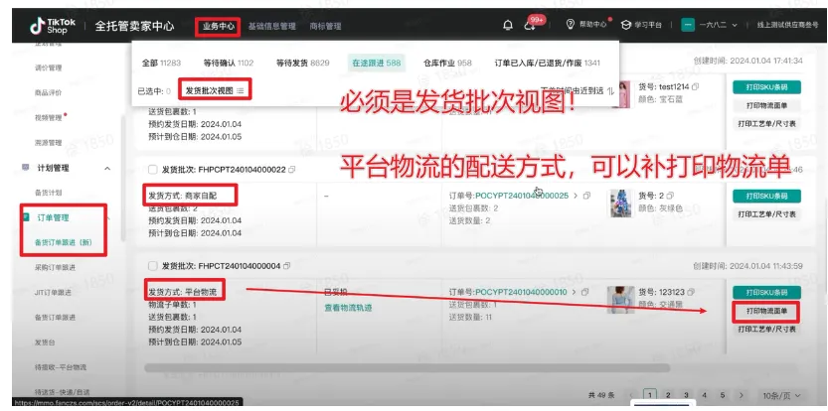The width and height of the screenshot is (828, 411).
Task: Toggle the 发货批次视图 view switch
Action: tap(215, 90)
